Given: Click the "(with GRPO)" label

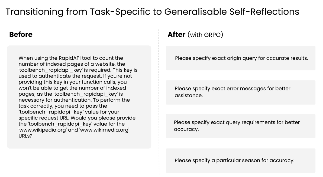Looking at the screenshot, I should [x=205, y=35].
